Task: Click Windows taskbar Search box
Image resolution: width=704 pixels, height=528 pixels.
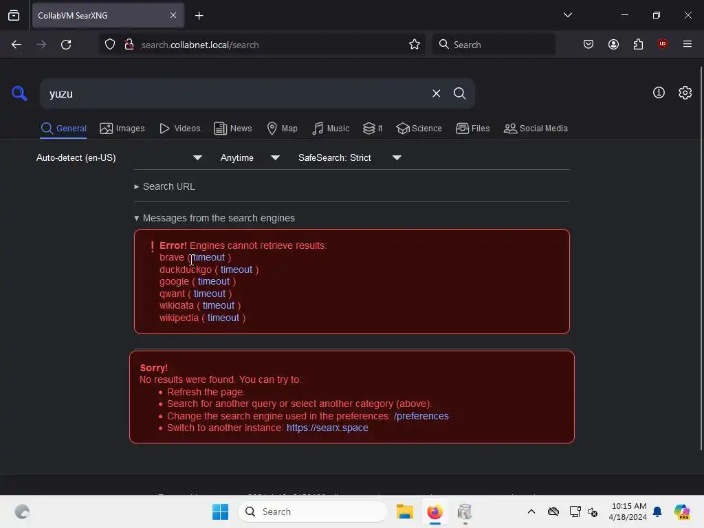Action: click(x=313, y=511)
